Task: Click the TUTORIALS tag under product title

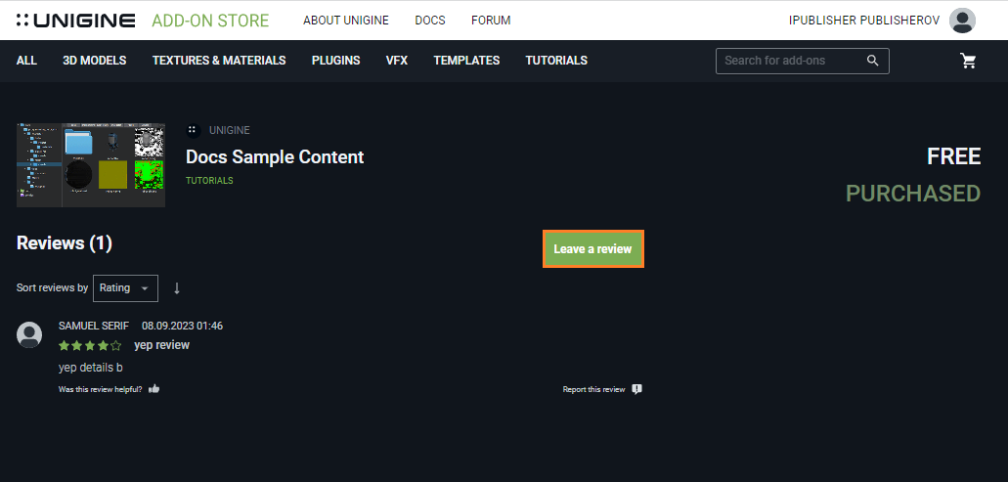Action: 209,181
